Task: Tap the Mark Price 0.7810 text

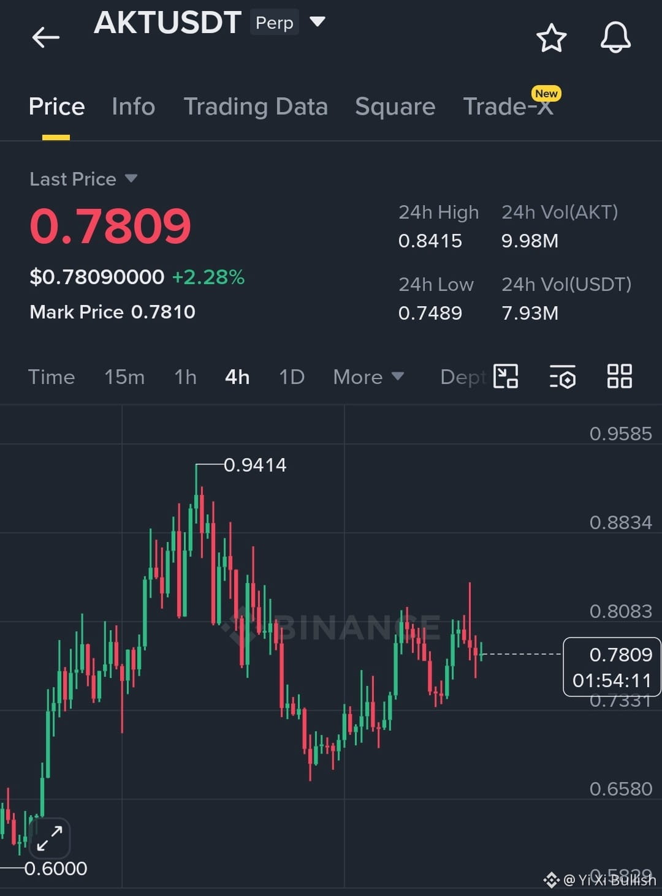Action: (113, 312)
